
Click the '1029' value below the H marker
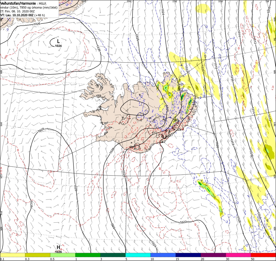[58, 252]
